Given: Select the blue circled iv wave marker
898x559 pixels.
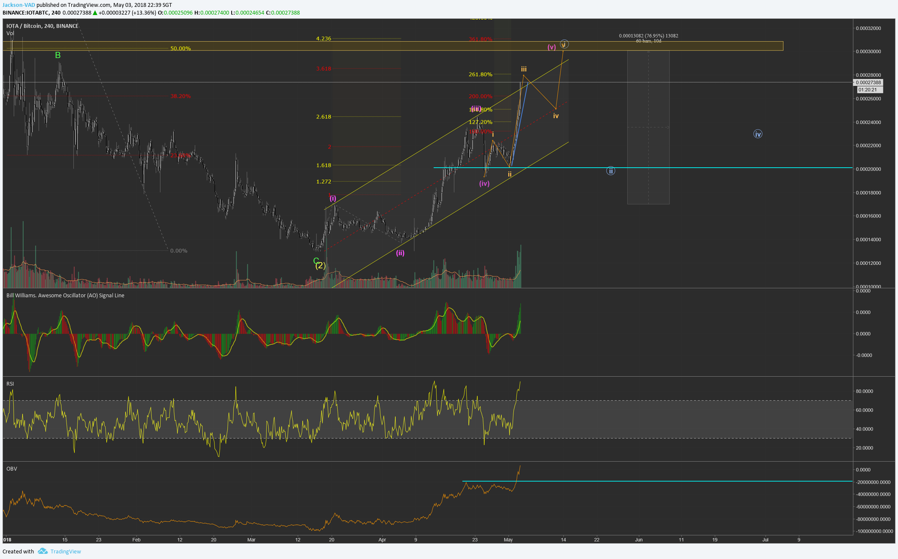Looking at the screenshot, I should pos(758,134).
